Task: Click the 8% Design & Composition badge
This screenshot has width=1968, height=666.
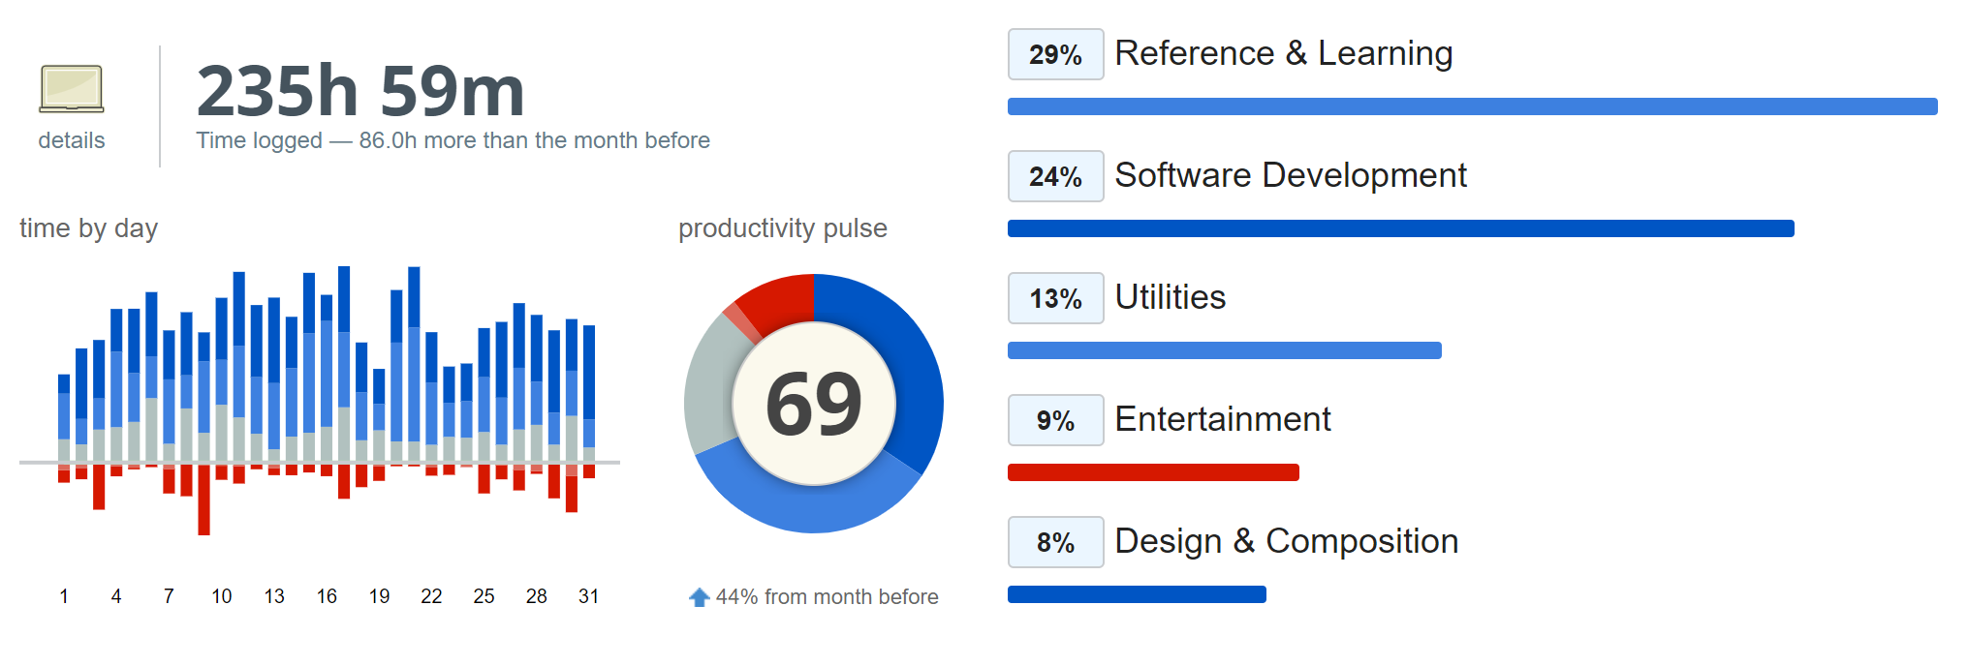Action: [1055, 543]
